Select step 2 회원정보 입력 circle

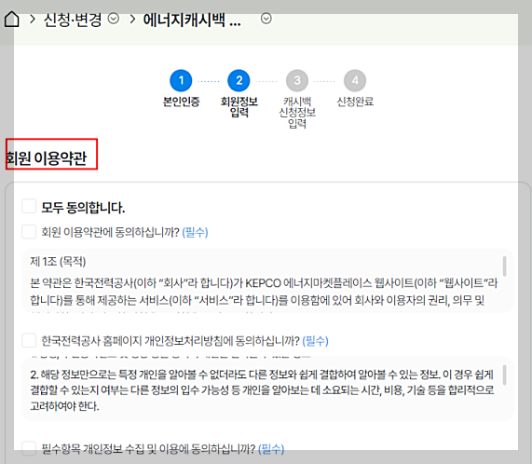239,81
